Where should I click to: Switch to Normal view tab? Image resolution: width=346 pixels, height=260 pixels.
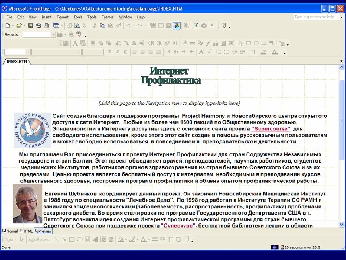(x=10, y=231)
